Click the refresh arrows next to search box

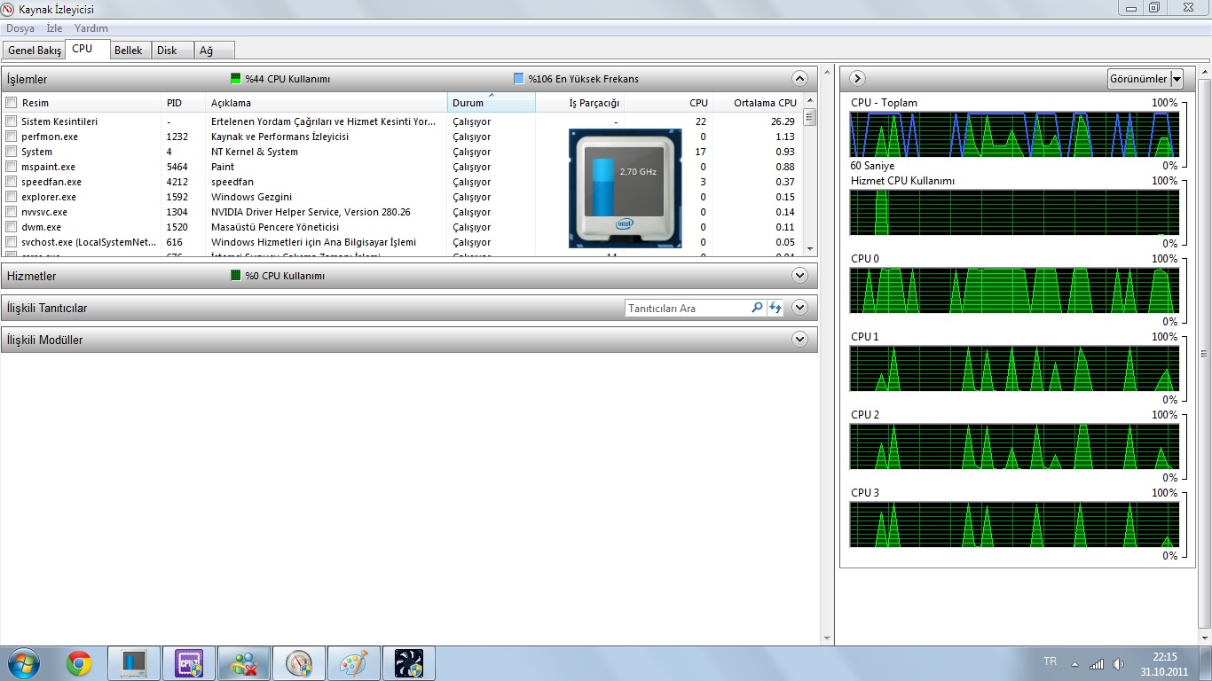point(775,308)
